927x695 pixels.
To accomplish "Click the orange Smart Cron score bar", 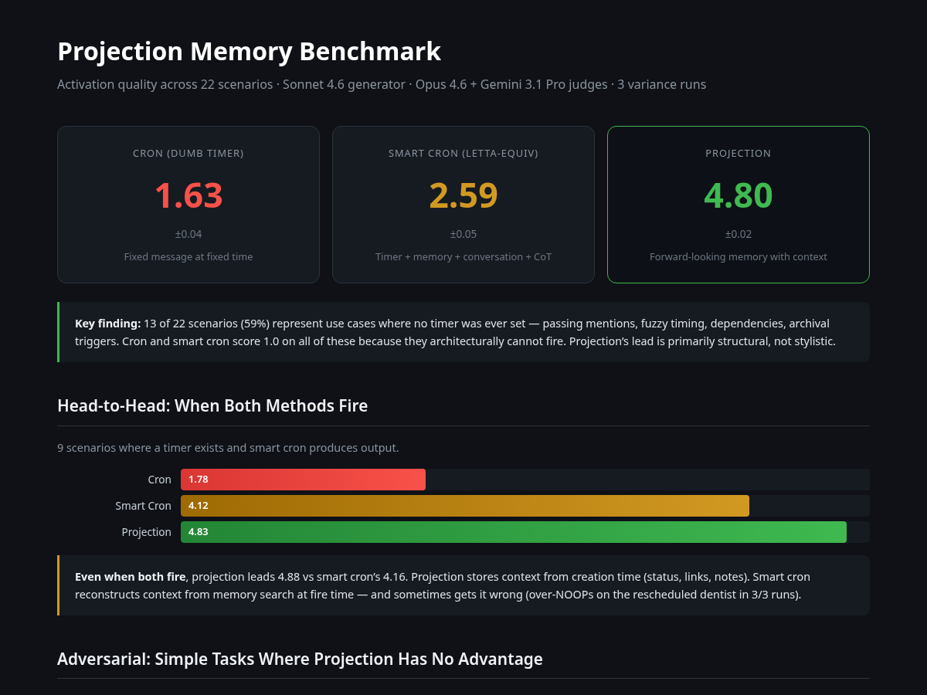I will click(x=463, y=505).
